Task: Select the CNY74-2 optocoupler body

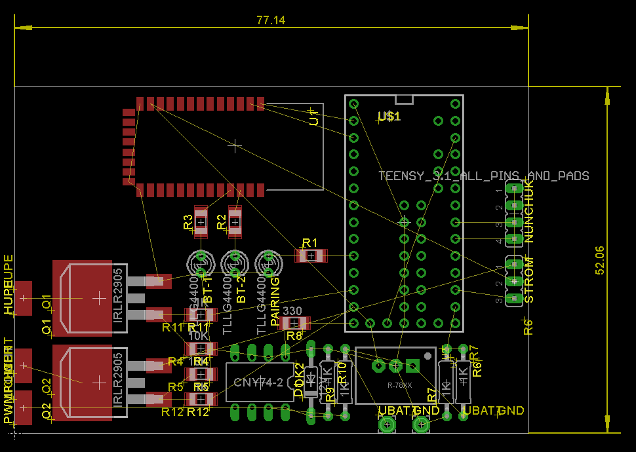Action: click(x=260, y=383)
